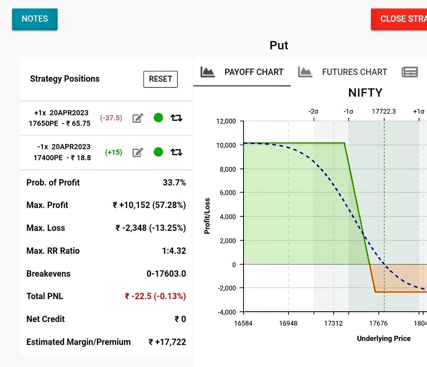Click the NOTES button icon area
Image resolution: width=427 pixels, height=367 pixels.
35,19
